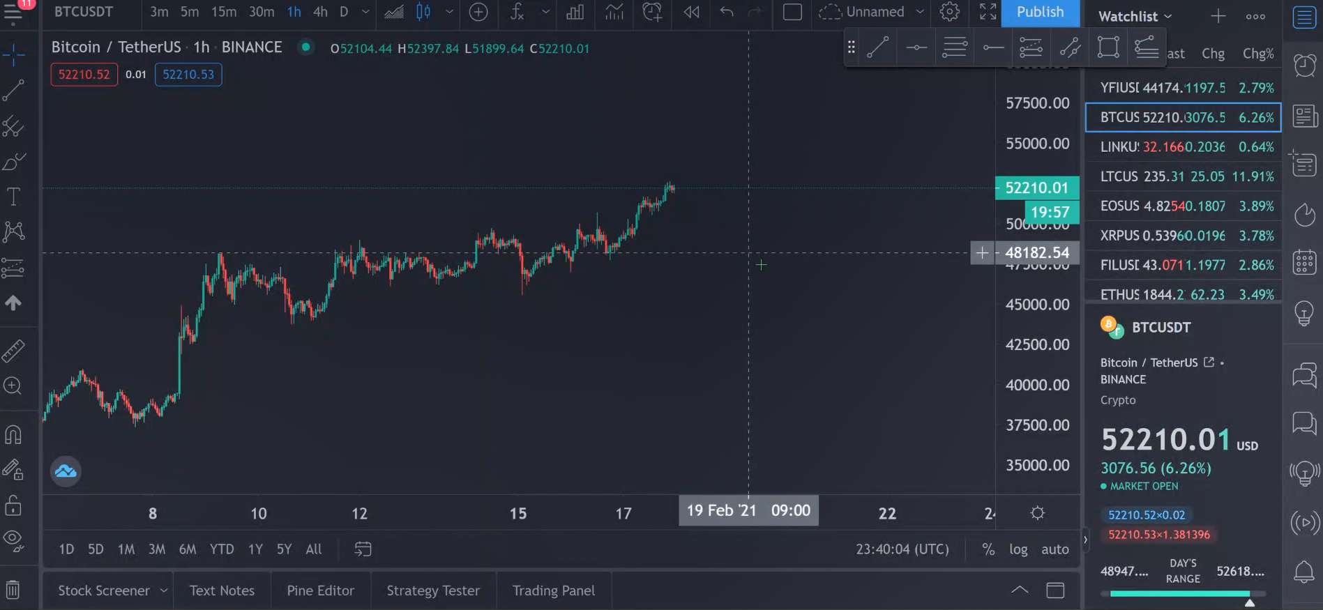Open chart settings gear in top toolbar

click(x=949, y=12)
